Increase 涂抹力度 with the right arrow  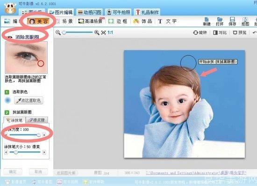point(44,135)
